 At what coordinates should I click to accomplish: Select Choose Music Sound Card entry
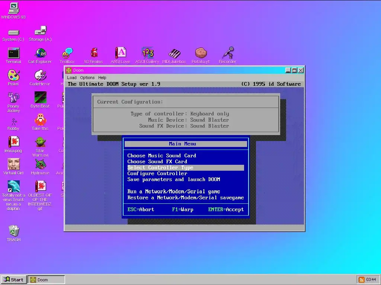[x=161, y=155]
